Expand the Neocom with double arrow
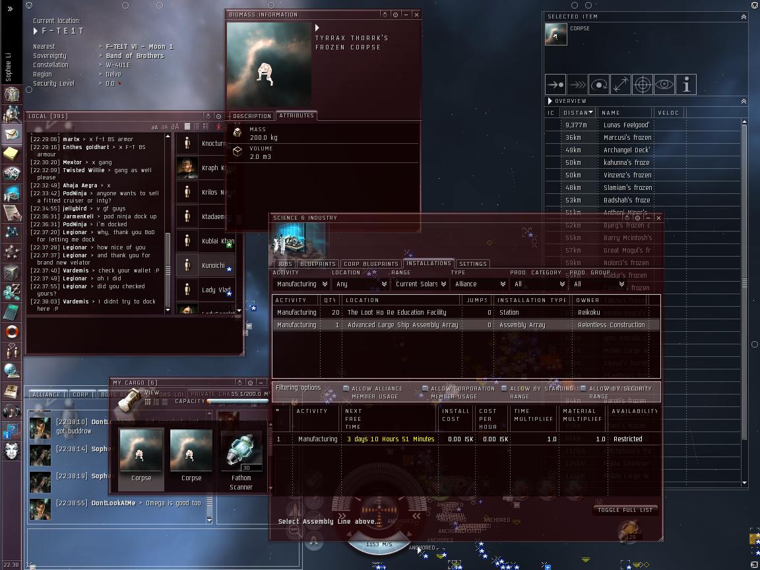 pos(10,9)
